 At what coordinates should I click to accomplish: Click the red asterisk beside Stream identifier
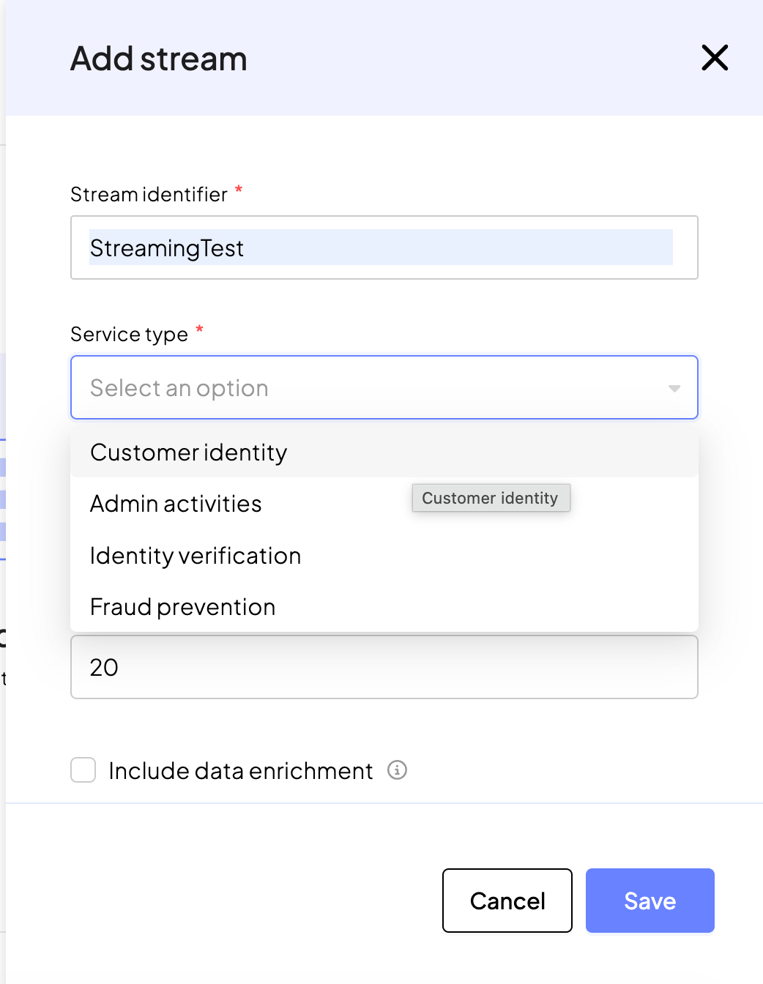(239, 190)
